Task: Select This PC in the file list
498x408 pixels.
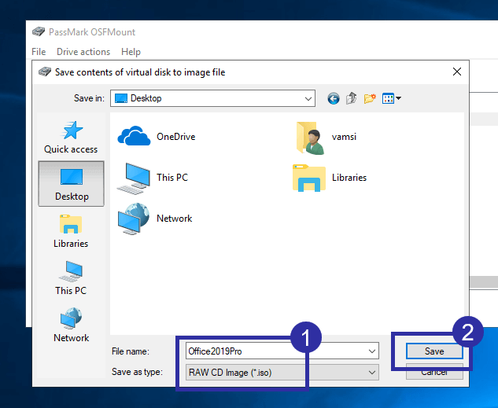Action: tap(153, 178)
